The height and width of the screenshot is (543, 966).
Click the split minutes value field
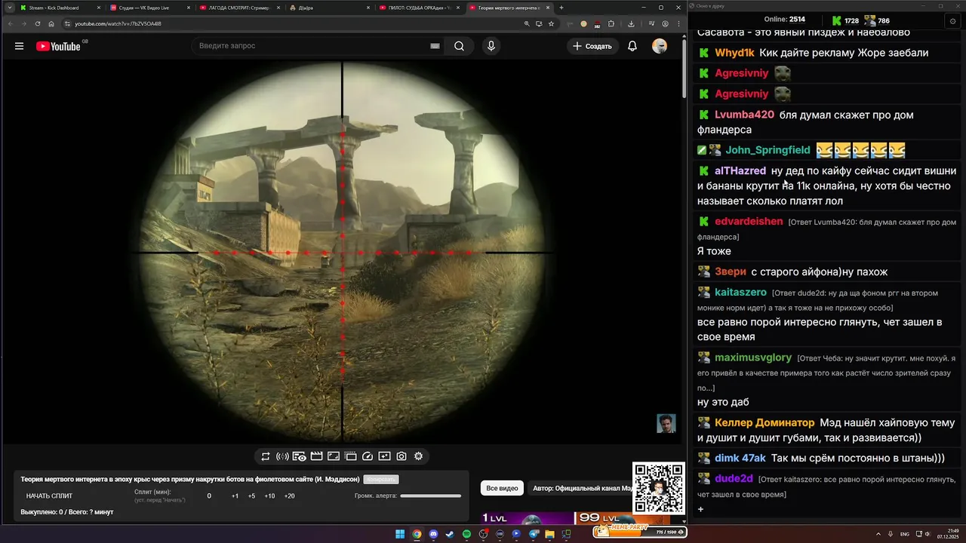coord(209,496)
